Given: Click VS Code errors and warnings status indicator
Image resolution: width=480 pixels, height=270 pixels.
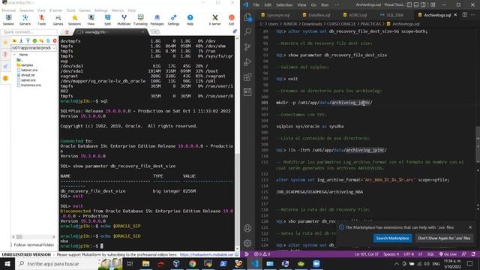Looking at the screenshot, I should [262, 254].
